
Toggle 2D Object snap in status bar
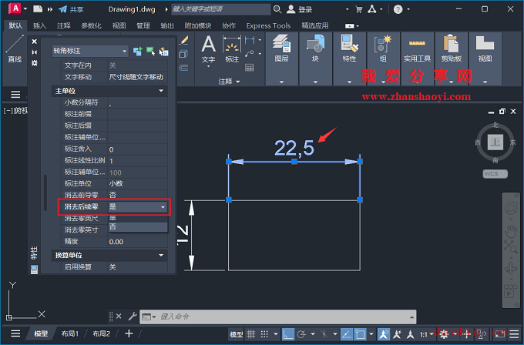pos(360,334)
